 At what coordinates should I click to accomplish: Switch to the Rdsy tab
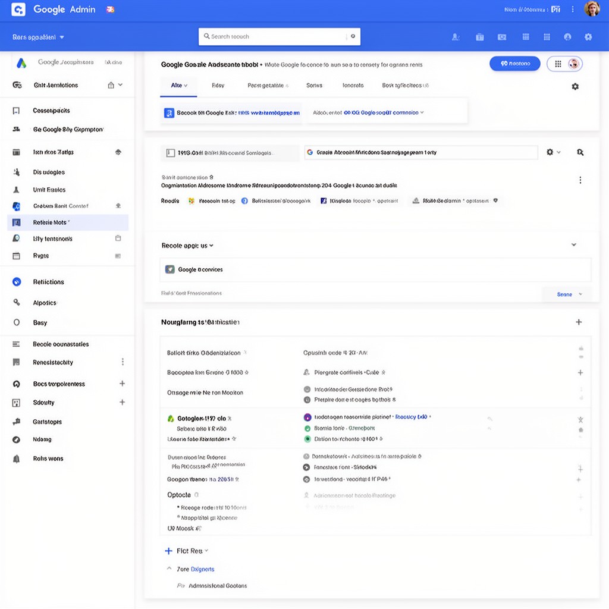[x=218, y=86]
